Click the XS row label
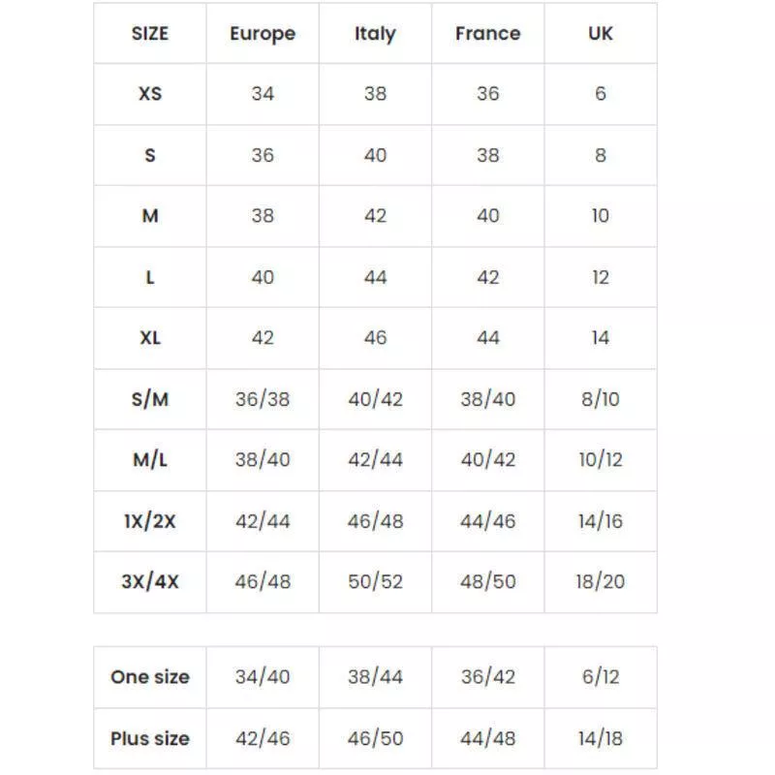 [150, 94]
